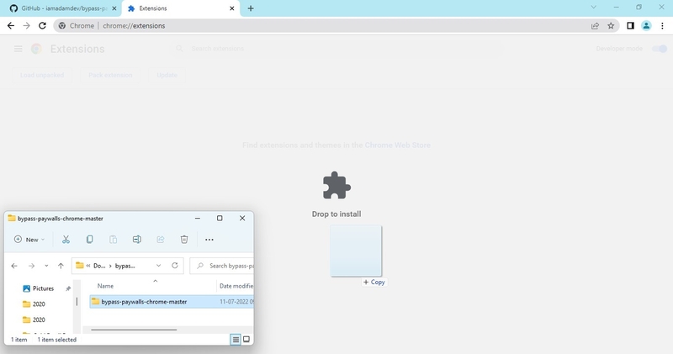Viewport: 673px width, 354px height.
Task: Open the Chrome profile avatar
Action: coord(646,26)
